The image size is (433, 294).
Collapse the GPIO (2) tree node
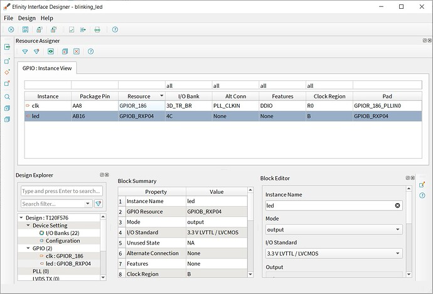(28, 248)
